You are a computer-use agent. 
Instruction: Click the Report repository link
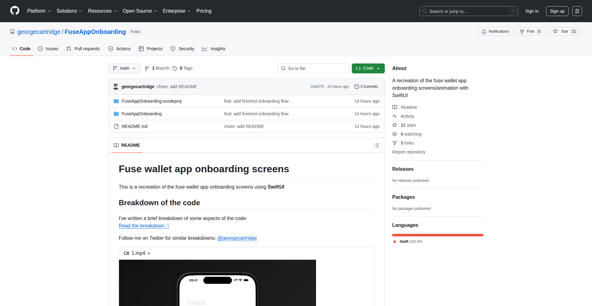[409, 152]
